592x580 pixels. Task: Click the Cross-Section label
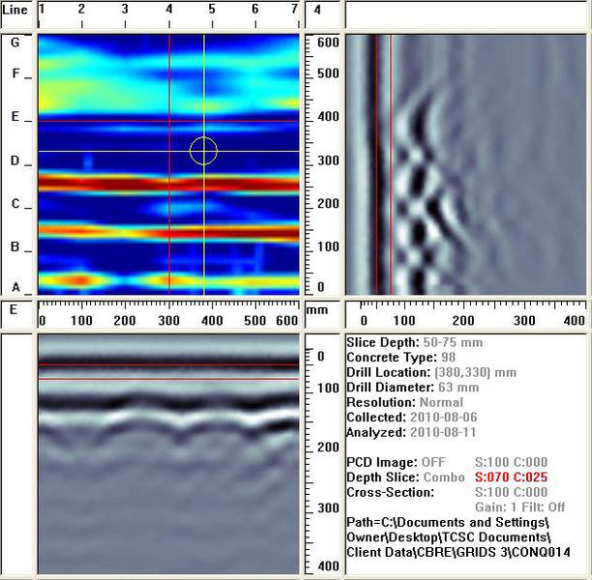pyautogui.click(x=390, y=492)
